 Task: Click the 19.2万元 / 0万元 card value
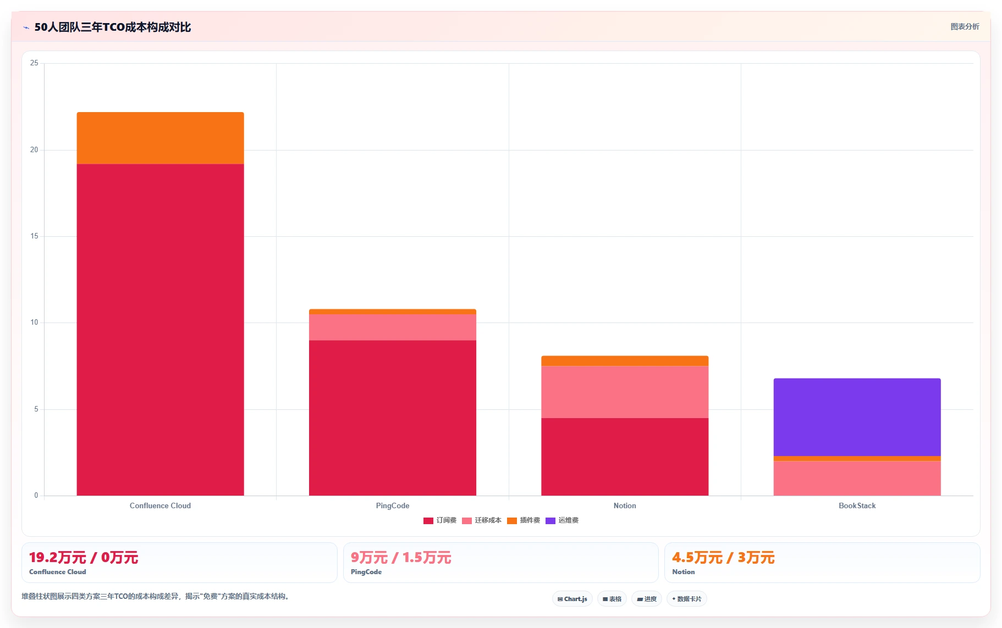click(x=84, y=558)
